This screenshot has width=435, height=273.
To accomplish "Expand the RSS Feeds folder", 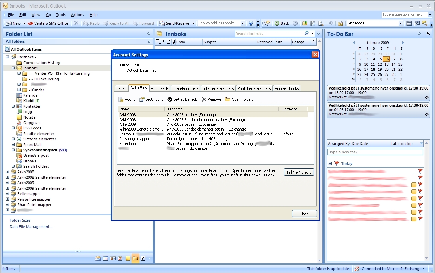I will [13, 128].
